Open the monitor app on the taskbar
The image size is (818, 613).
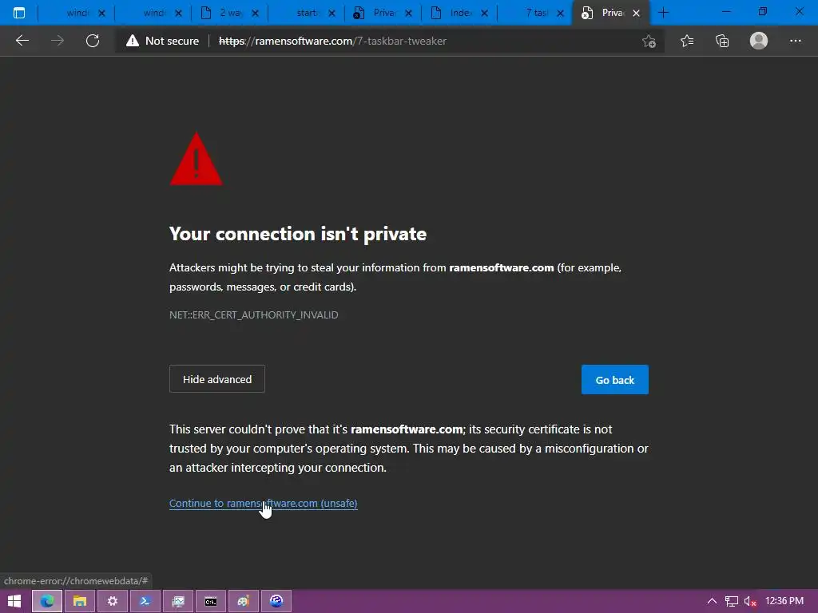pos(178,601)
